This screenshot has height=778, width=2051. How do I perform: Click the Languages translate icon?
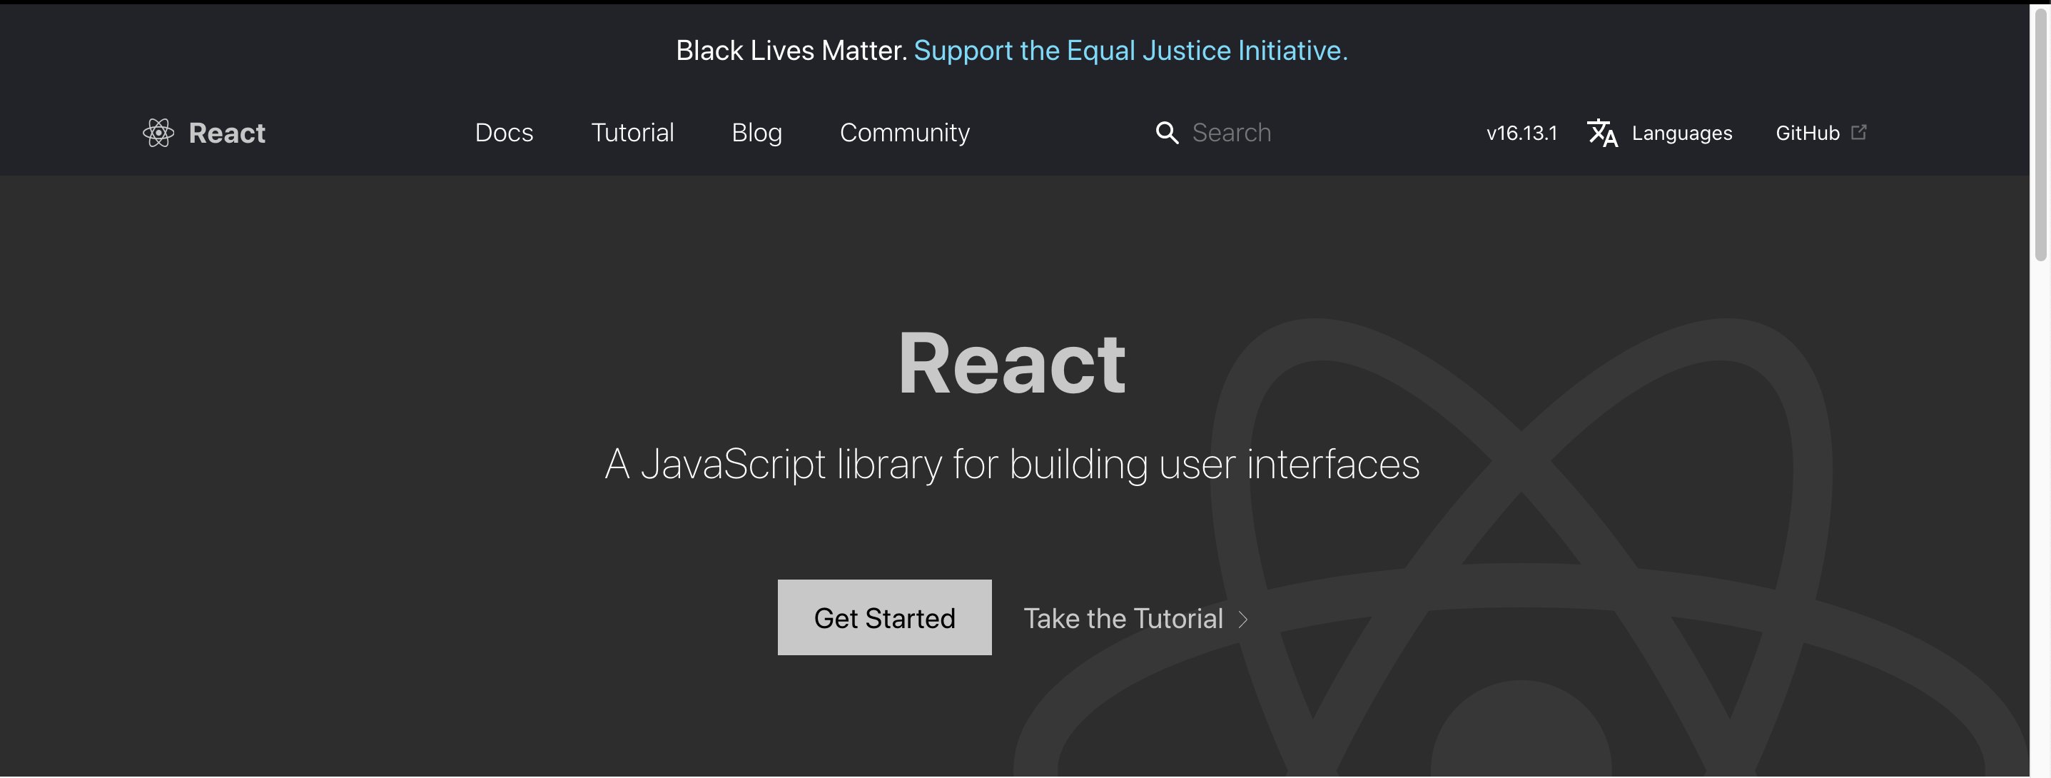1603,133
